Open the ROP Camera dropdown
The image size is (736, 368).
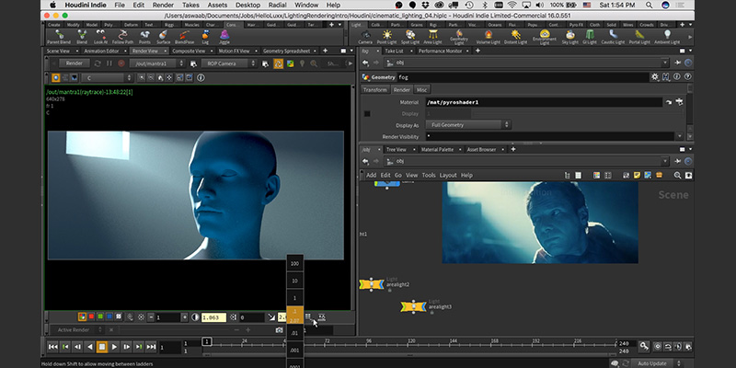tap(229, 63)
